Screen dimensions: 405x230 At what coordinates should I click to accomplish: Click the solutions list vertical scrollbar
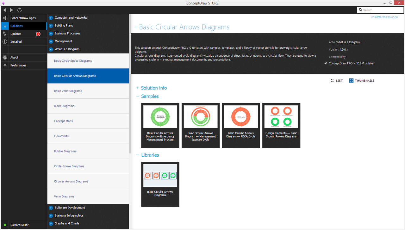click(130, 84)
